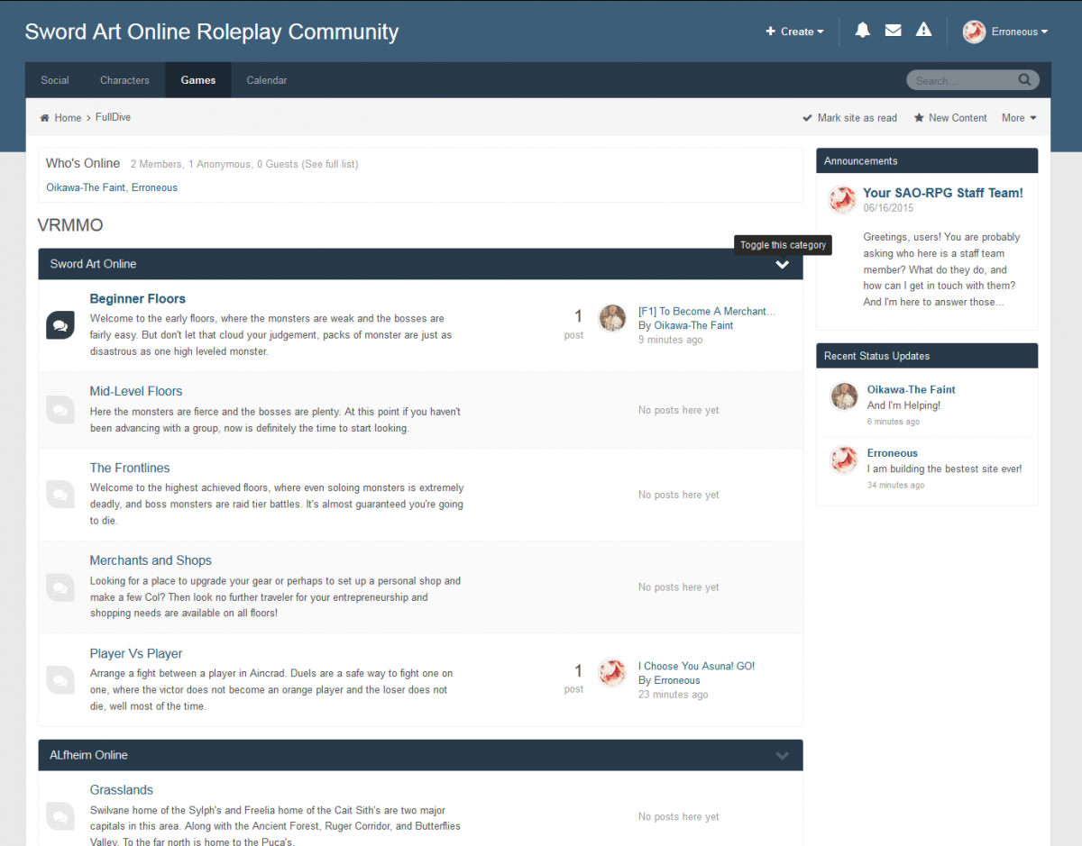Image resolution: width=1082 pixels, height=846 pixels.
Task: Open the To Become A Merchant topic
Action: tap(706, 311)
